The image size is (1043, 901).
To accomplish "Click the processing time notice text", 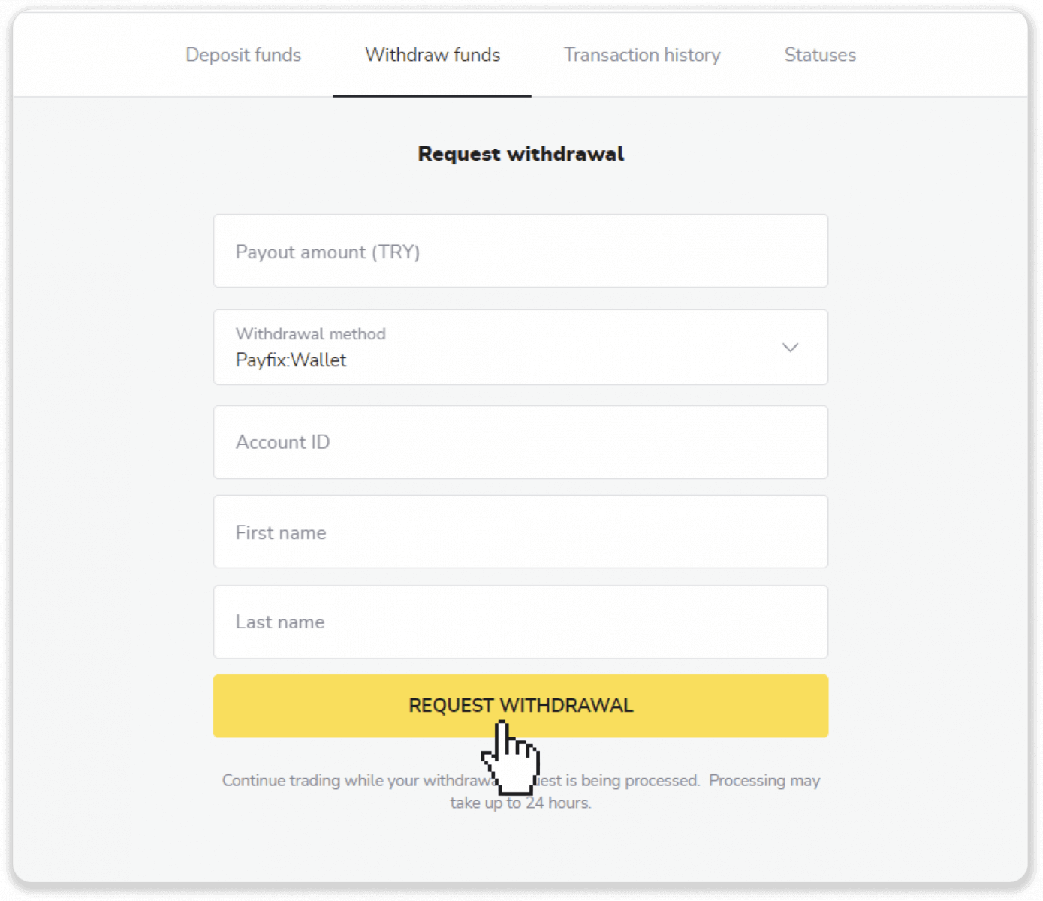I will pos(520,791).
